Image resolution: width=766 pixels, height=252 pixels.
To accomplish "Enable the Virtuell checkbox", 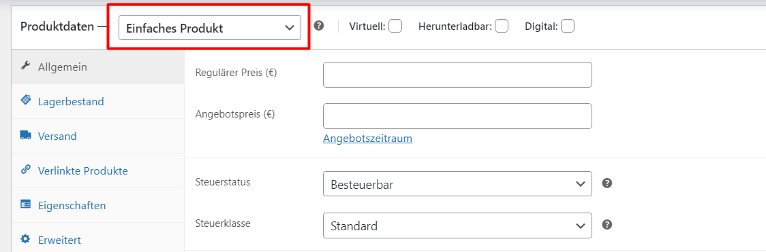I will tap(395, 26).
